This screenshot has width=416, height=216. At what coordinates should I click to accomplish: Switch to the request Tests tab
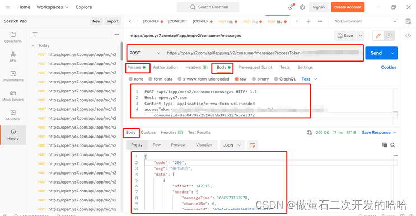284,67
